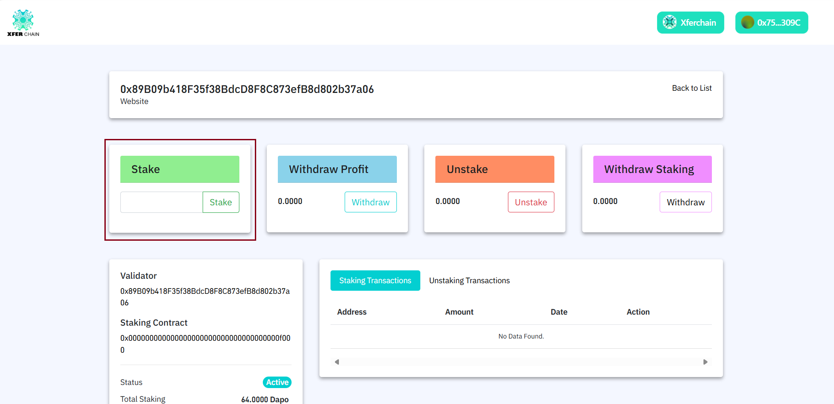Click the Address column header
The width and height of the screenshot is (834, 404).
click(x=351, y=312)
